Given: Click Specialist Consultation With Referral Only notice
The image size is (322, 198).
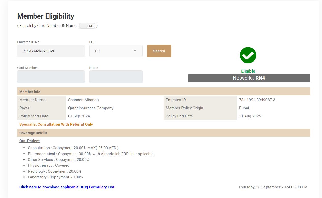Looking at the screenshot, I should [56, 124].
